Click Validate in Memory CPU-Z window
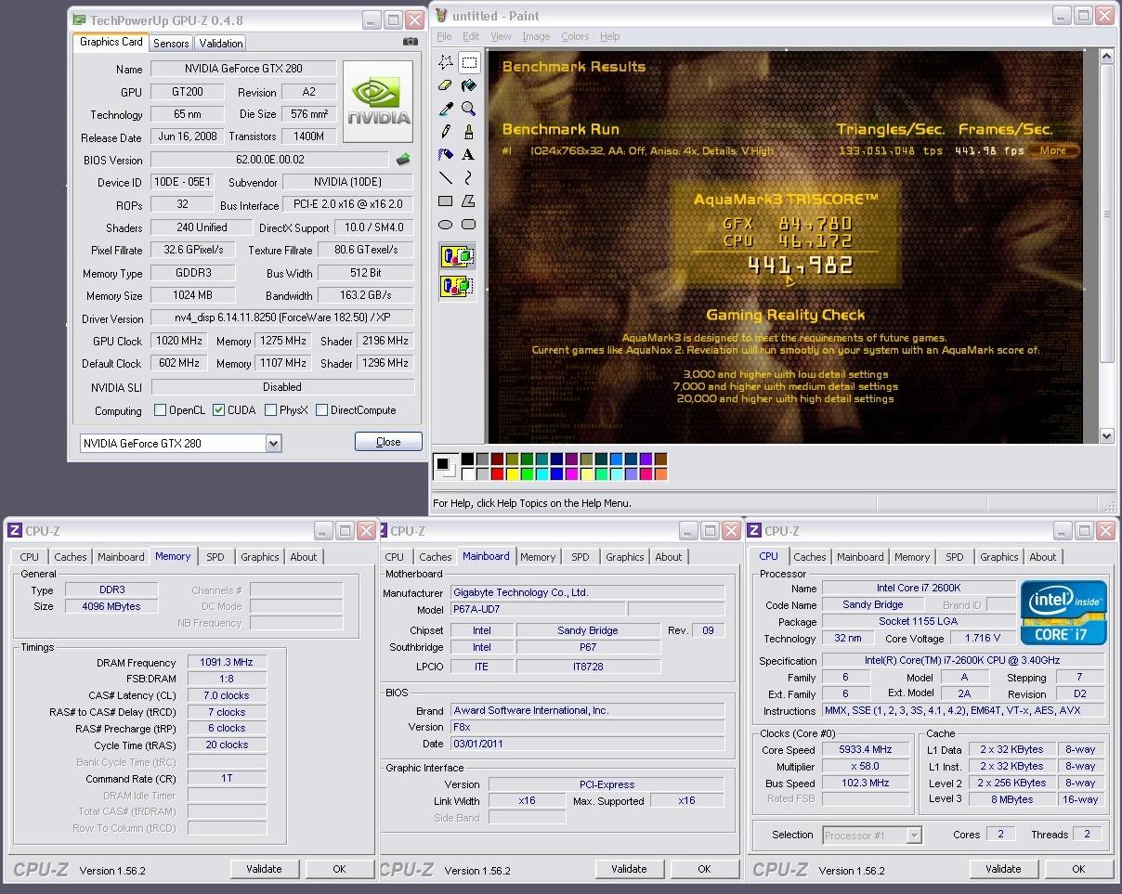 coord(264,869)
